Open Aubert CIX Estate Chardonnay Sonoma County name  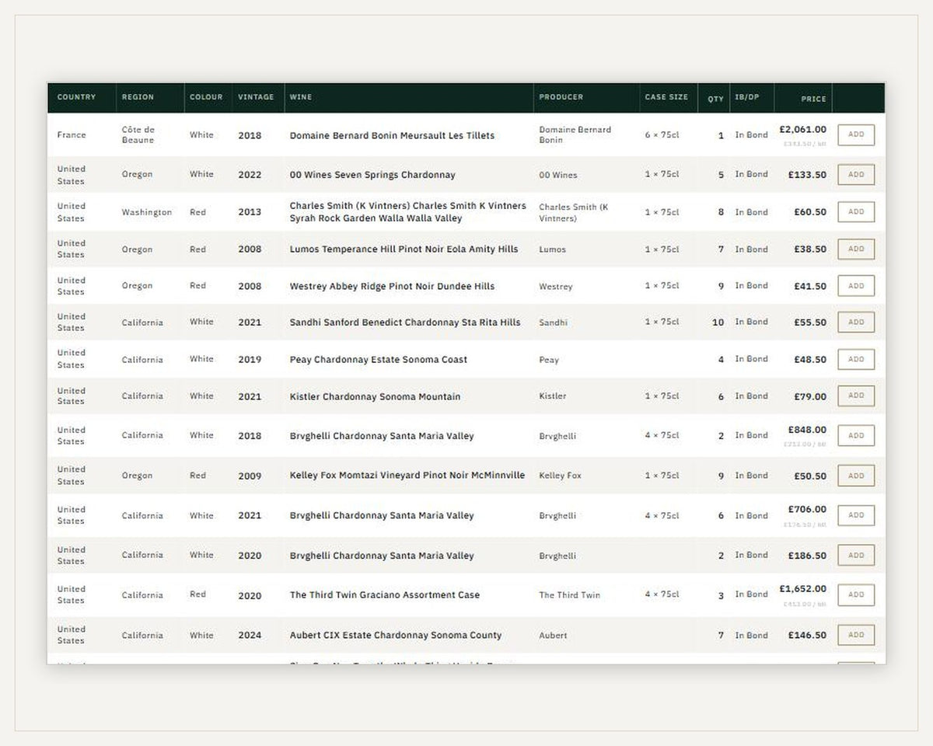coord(396,635)
